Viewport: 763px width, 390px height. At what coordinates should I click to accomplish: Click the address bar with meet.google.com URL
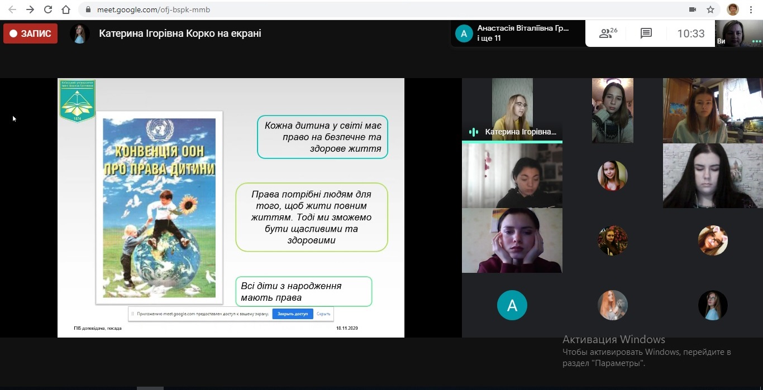(x=335, y=9)
